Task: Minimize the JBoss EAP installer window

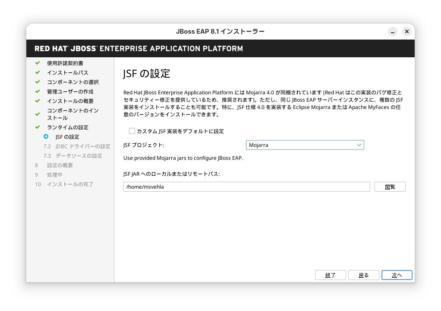Action: click(393, 31)
